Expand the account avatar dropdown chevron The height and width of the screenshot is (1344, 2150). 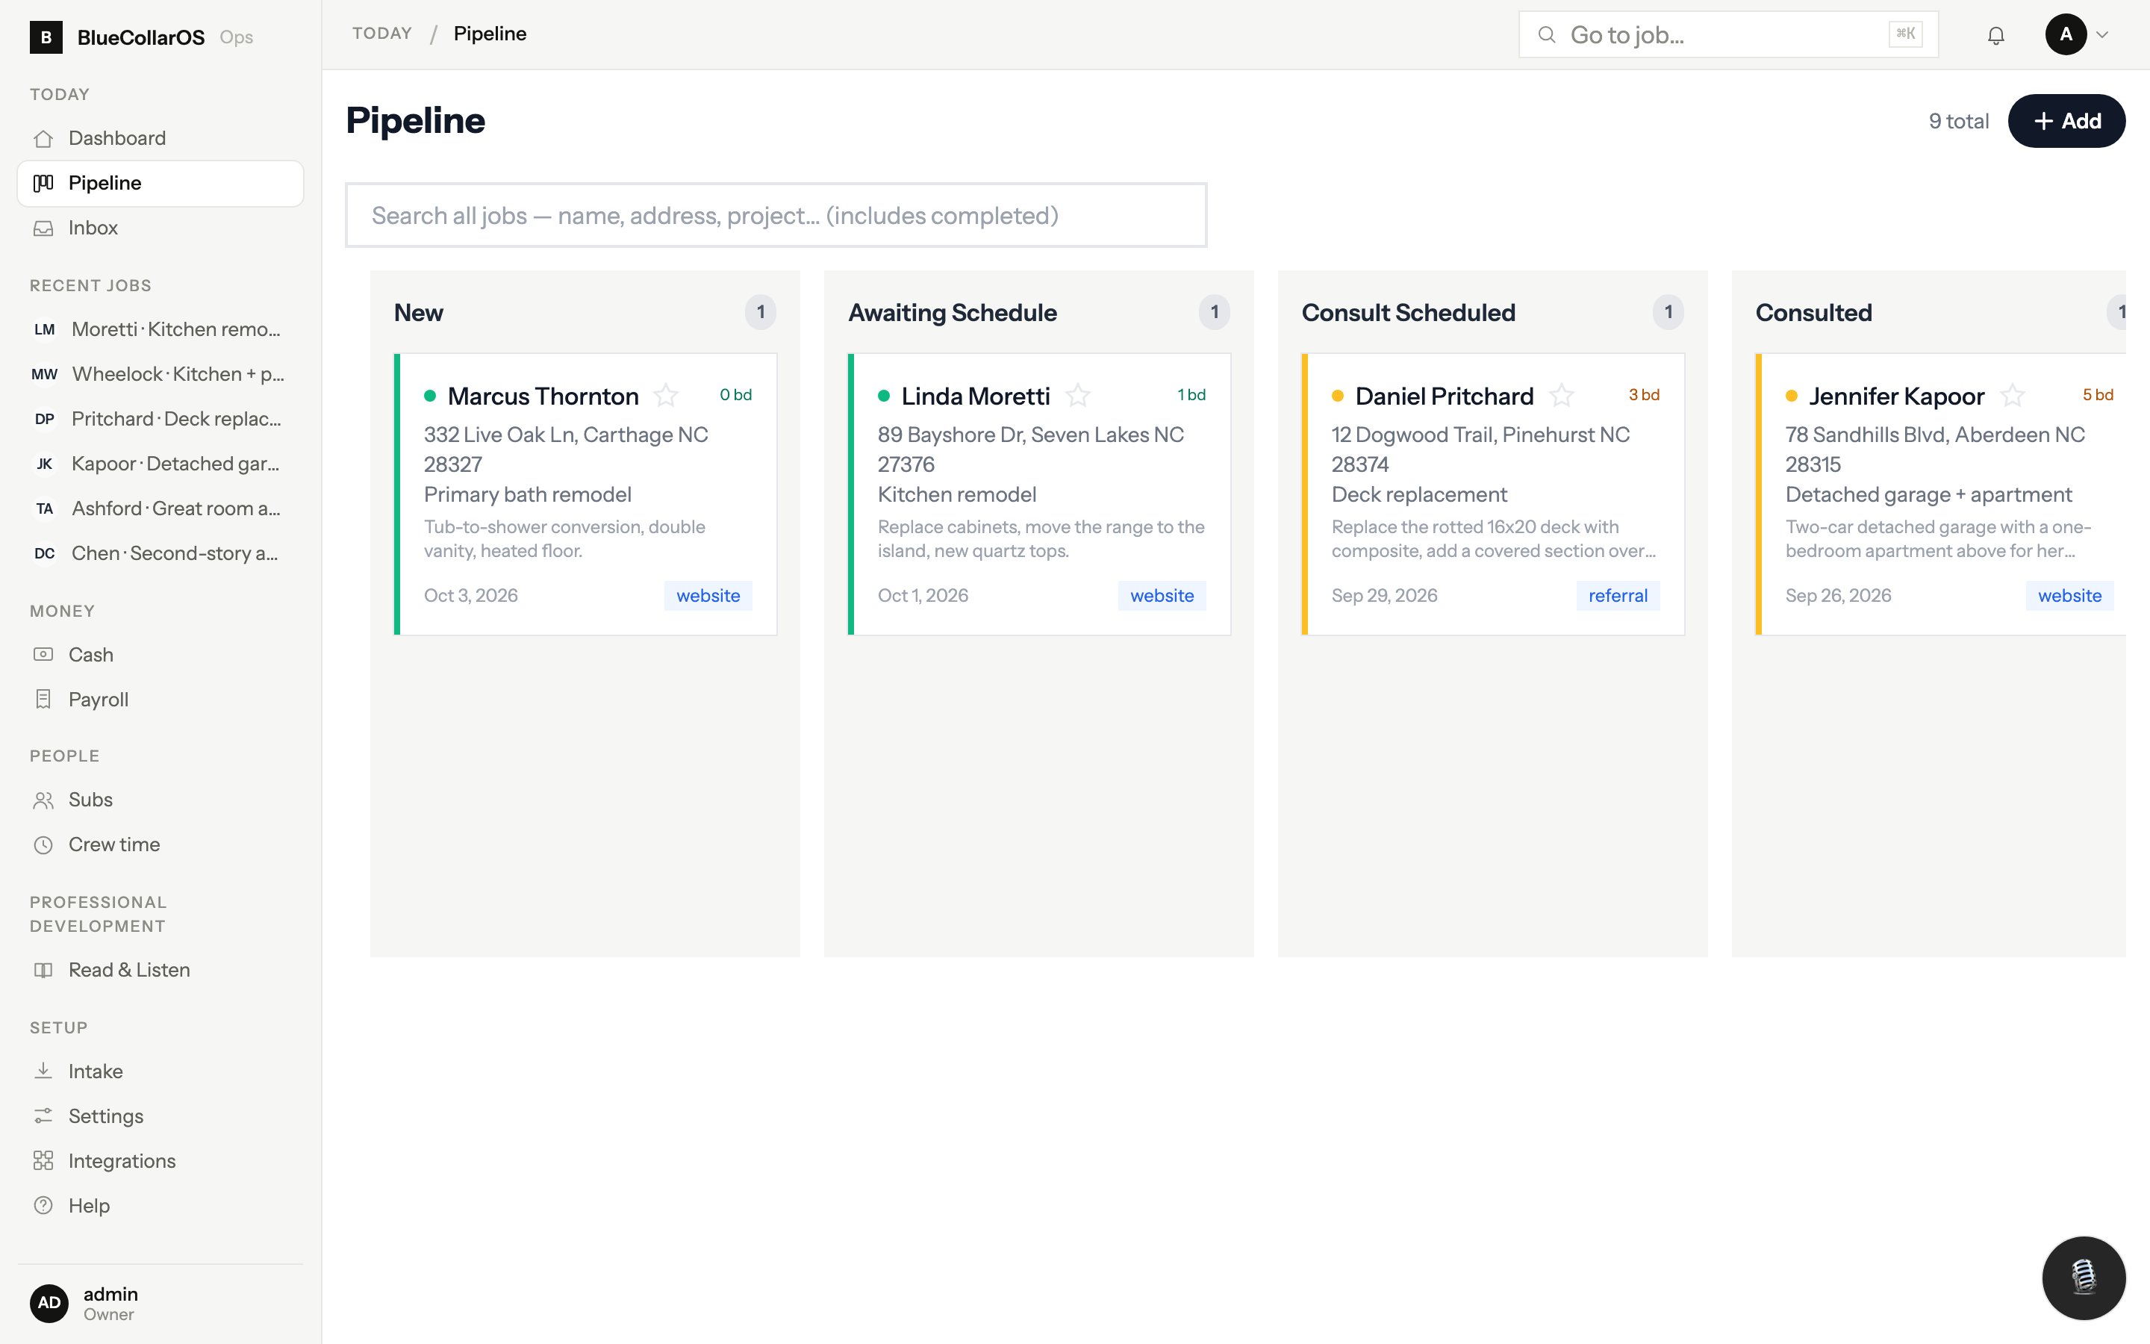(x=2102, y=34)
